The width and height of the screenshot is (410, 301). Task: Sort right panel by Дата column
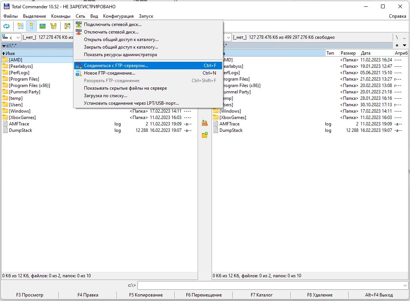pyautogui.click(x=376, y=53)
